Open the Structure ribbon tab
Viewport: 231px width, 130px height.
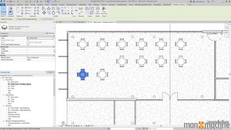(x=20, y=5)
